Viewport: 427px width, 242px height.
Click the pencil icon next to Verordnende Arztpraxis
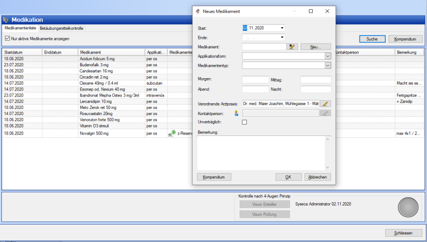coord(325,103)
